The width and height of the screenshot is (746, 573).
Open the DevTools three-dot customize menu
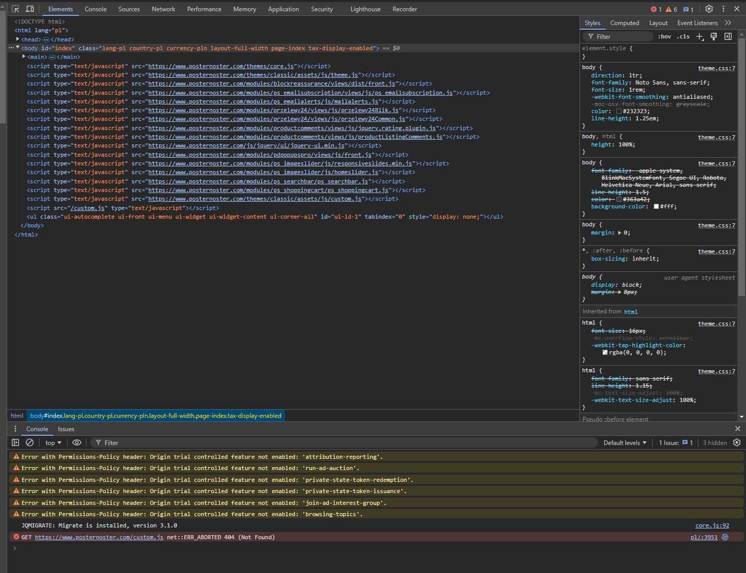[x=723, y=9]
